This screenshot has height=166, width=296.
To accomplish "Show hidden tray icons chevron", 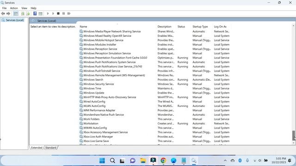I will pos(225,160).
